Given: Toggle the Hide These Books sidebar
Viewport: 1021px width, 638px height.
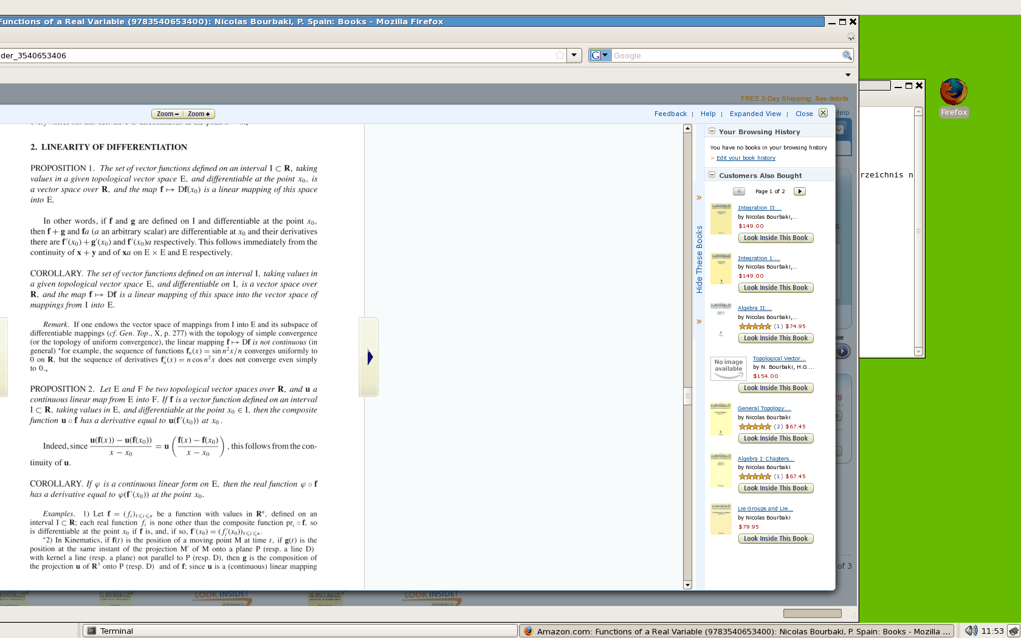Looking at the screenshot, I should [x=699, y=255].
